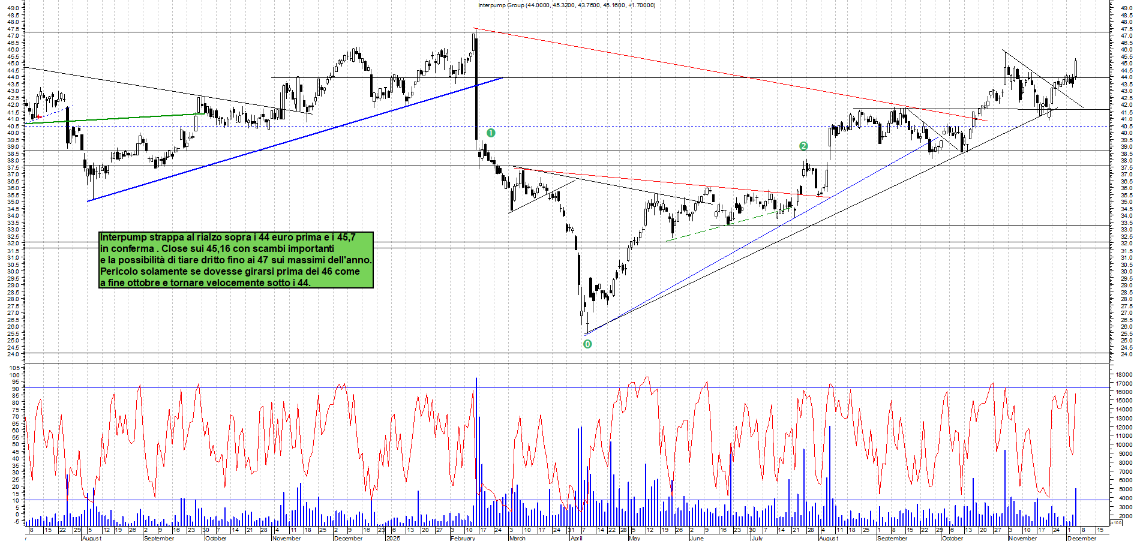The height and width of the screenshot is (541, 1134).
Task: Click the April label on the time axis
Action: click(577, 538)
